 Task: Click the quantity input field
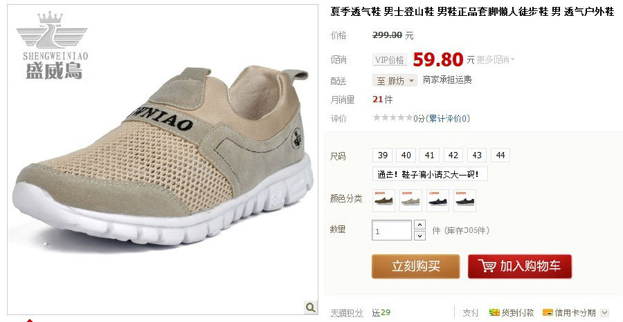[392, 230]
